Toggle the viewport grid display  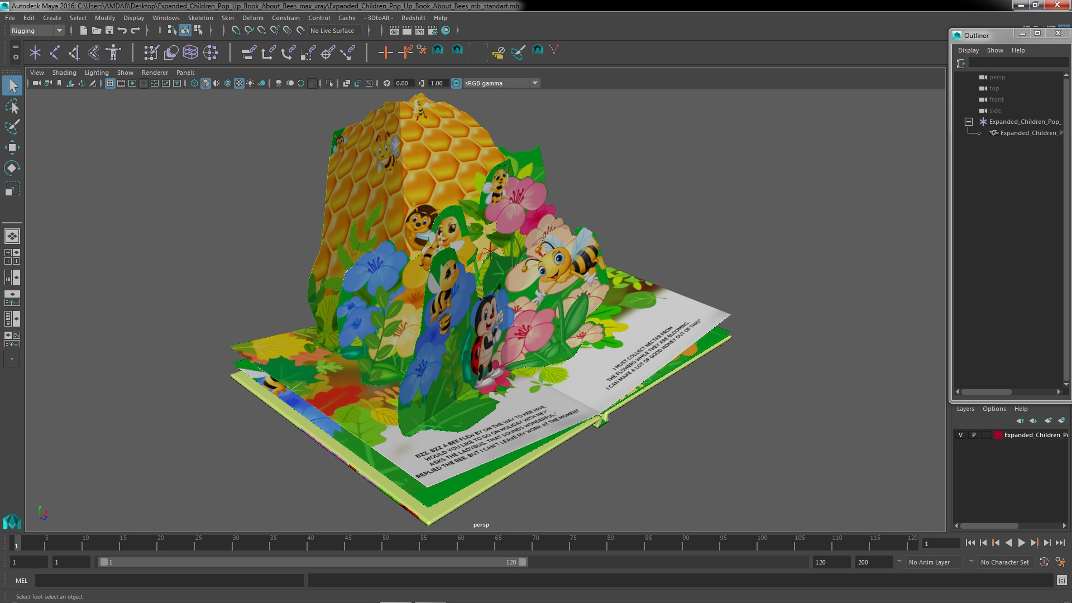click(110, 83)
